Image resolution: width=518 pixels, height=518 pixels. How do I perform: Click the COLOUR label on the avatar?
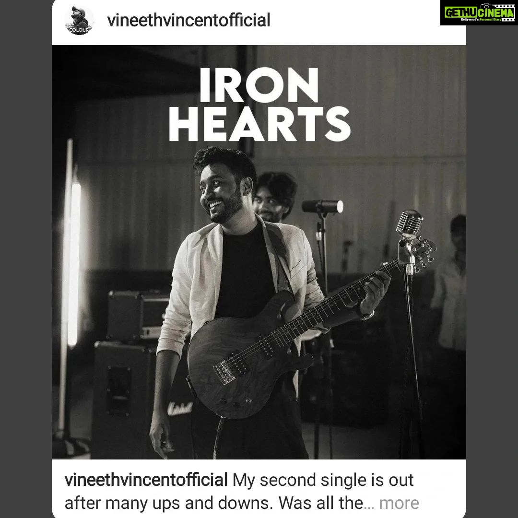pos(79,30)
